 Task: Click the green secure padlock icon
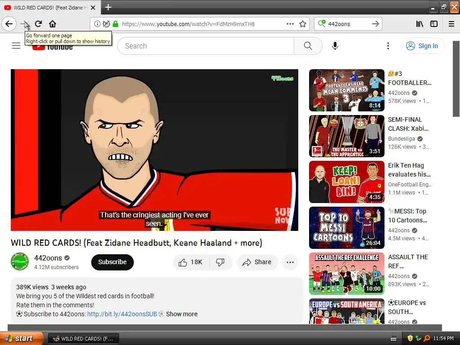coord(115,24)
